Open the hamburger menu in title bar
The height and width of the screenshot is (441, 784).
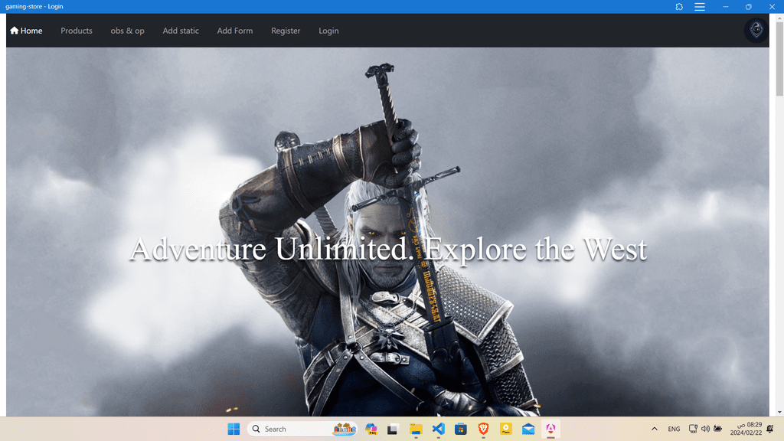click(x=700, y=6)
